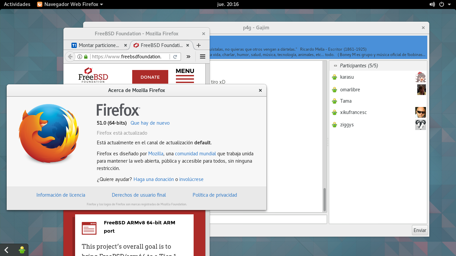456x256 pixels.
Task: Close the FreeBSD Foundation tab
Action: point(188,45)
